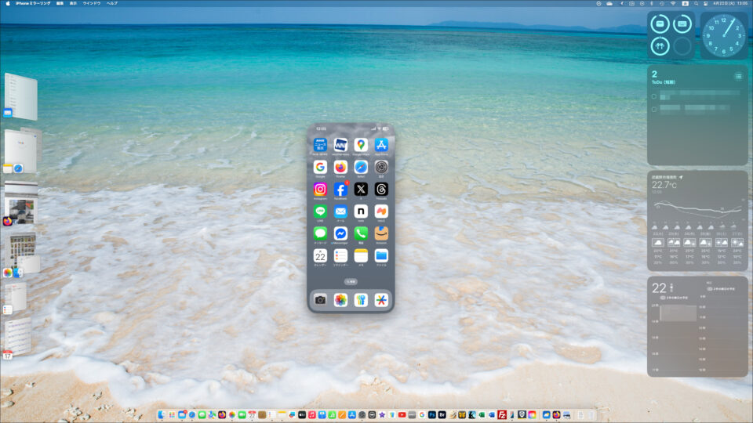Viewport: 753px width, 423px height.
Task: Open the Help menu in the menu bar
Action: (x=112, y=3)
